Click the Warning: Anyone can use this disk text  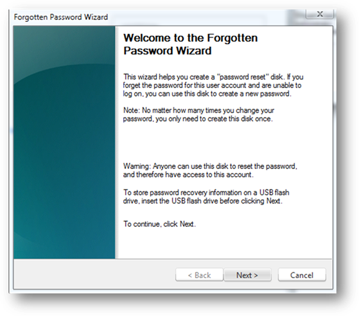tap(210, 170)
